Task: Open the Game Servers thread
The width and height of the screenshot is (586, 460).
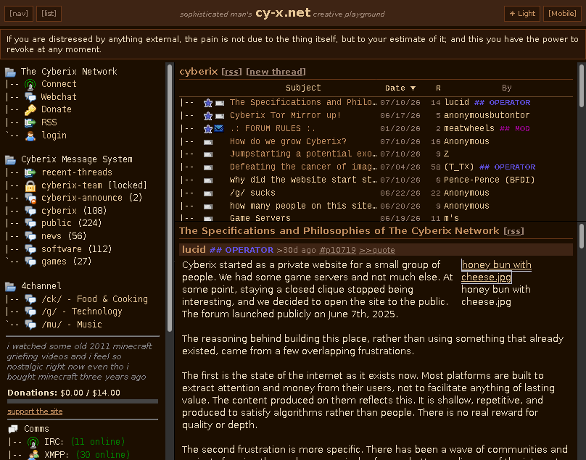Action: [260, 217]
